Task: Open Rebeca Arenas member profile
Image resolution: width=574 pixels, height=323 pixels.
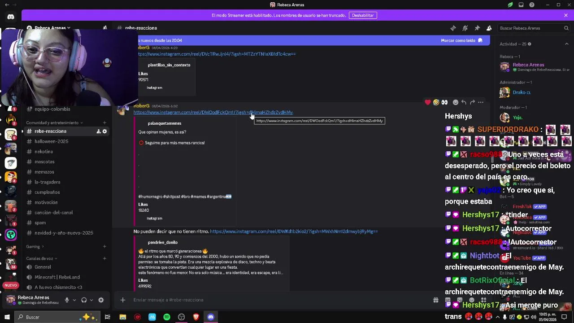Action: pyautogui.click(x=535, y=67)
